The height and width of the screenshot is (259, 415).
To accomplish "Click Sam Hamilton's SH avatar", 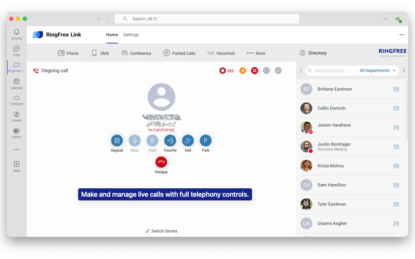I will click(306, 185).
